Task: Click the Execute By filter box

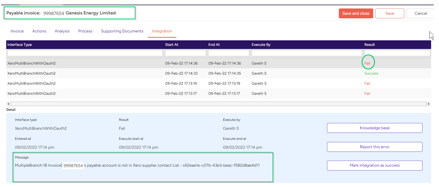Action: pos(305,53)
